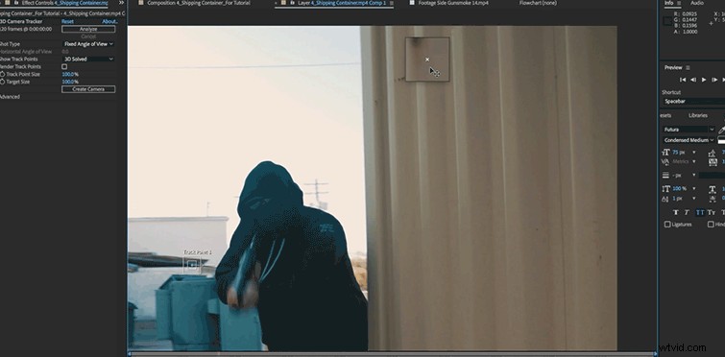Jump to first frame in Preview panel
725x357 pixels.
pyautogui.click(x=683, y=80)
